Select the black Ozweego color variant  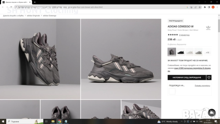coord(180,52)
